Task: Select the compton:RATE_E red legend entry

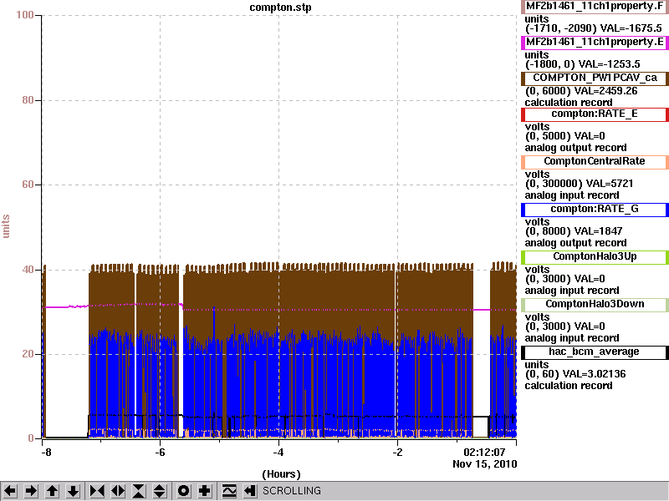Action: click(x=595, y=114)
